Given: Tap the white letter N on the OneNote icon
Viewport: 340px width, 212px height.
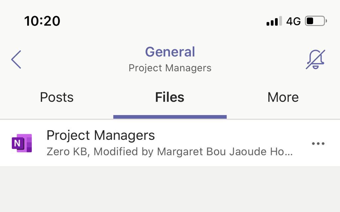Looking at the screenshot, I should 17,143.
